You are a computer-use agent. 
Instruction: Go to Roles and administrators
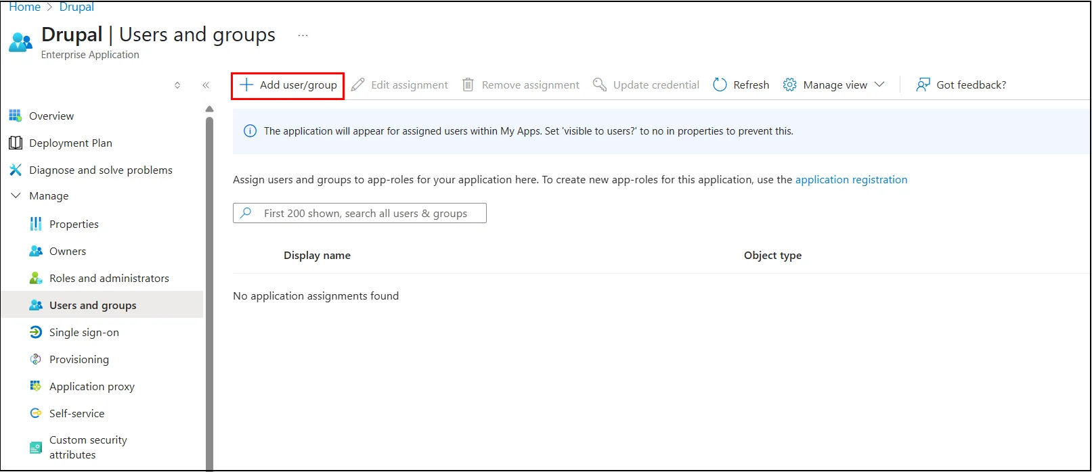109,278
